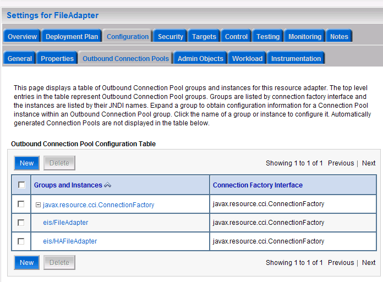
Task: Click Next in the top pagination
Action: click(369, 163)
